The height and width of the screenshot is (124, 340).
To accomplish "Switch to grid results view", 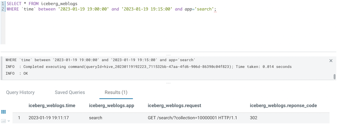I will pos(3,112).
